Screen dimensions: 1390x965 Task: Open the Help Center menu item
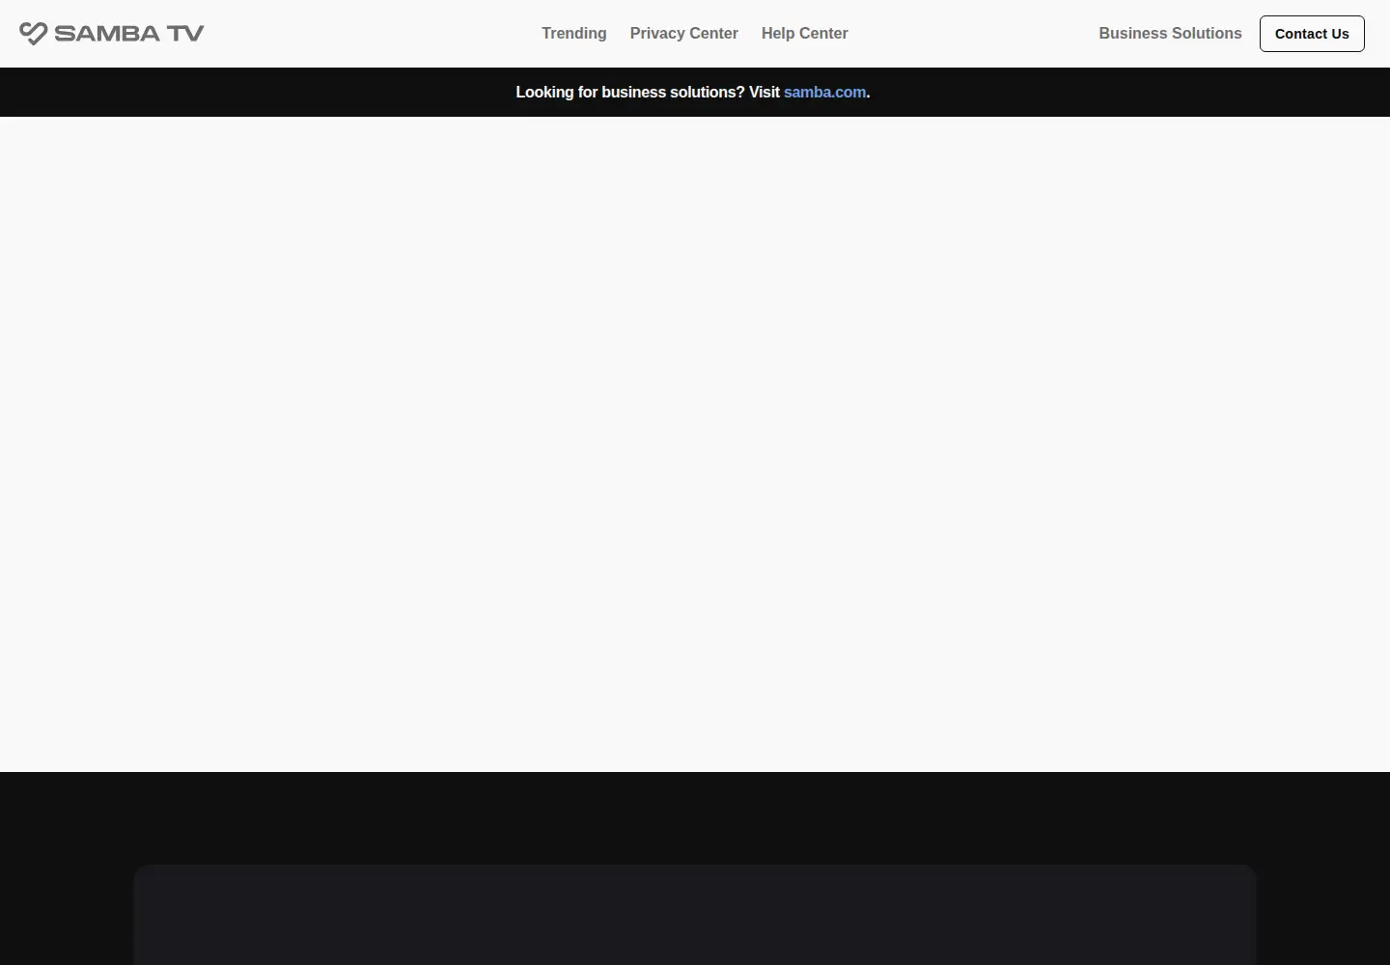click(805, 33)
